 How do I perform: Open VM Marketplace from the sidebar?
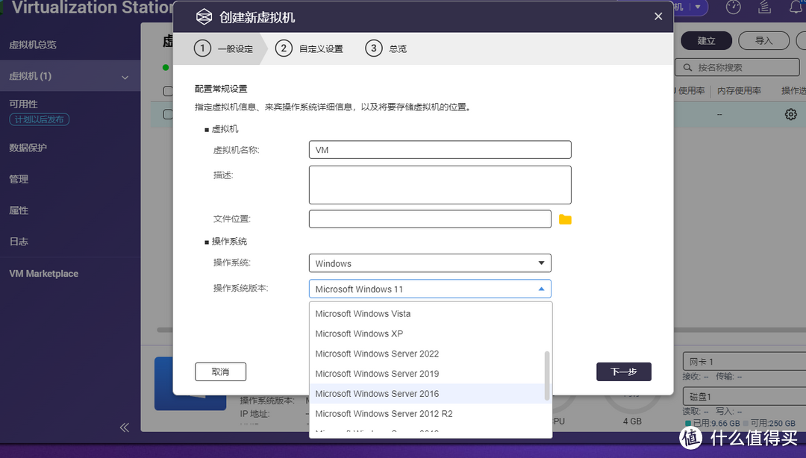tap(43, 273)
